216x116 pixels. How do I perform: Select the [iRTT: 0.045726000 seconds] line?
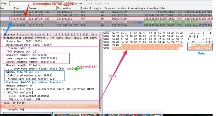tap(29, 96)
